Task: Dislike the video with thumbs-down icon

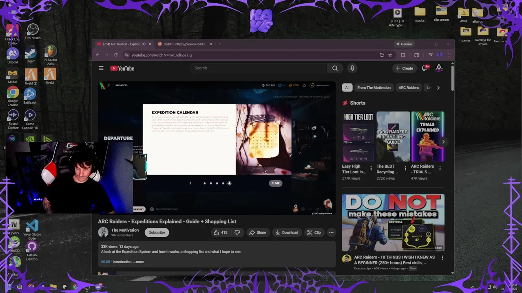Action: (x=237, y=232)
